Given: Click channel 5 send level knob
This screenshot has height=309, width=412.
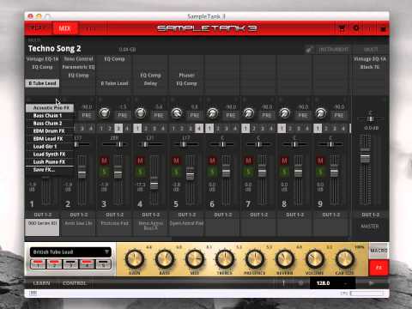Looking at the screenshot, I should click(x=177, y=113).
